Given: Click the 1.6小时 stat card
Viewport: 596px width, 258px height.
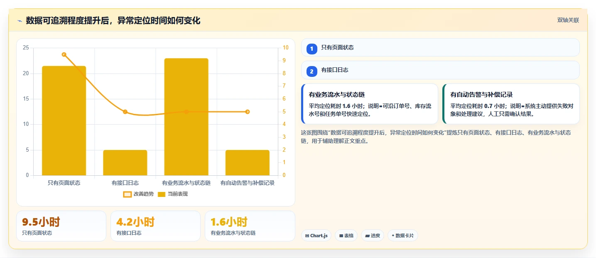Looking at the screenshot, I should 250,226.
